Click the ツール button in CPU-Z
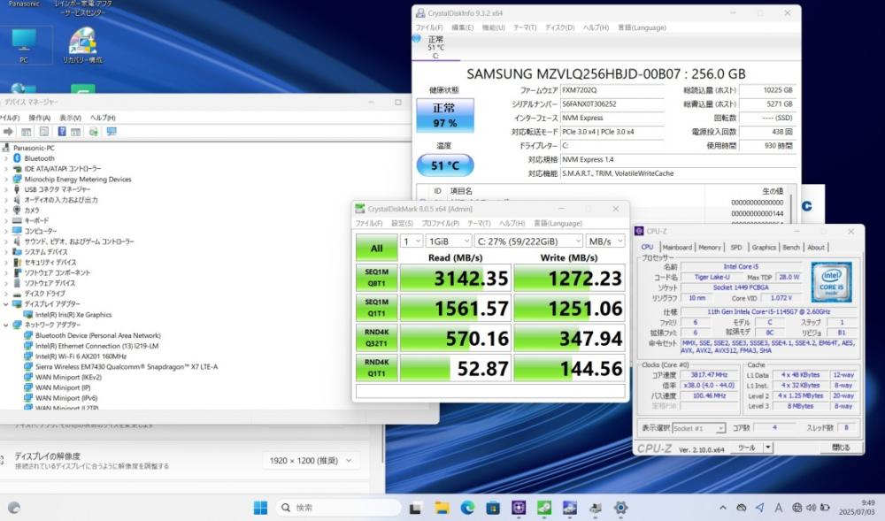This screenshot has width=885, height=521. coord(747,447)
